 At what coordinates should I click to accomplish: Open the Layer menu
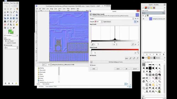(56, 9)
